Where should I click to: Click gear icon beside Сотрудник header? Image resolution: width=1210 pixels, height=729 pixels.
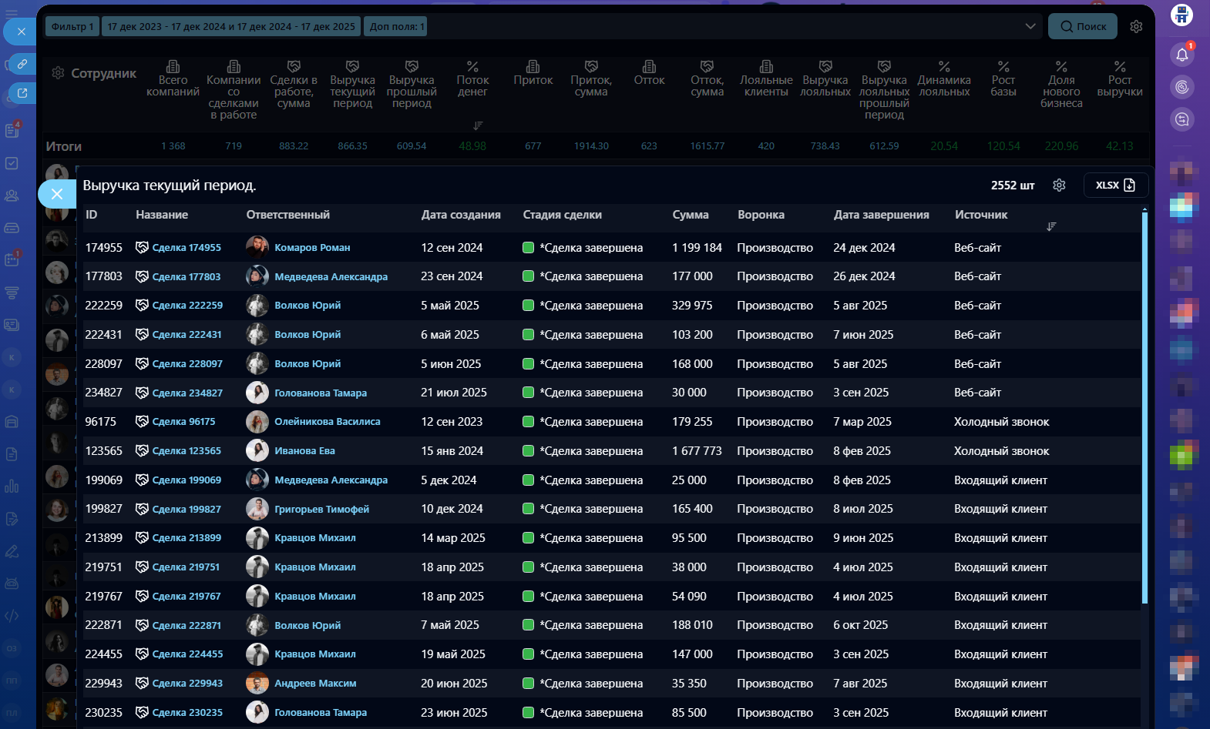coord(58,73)
